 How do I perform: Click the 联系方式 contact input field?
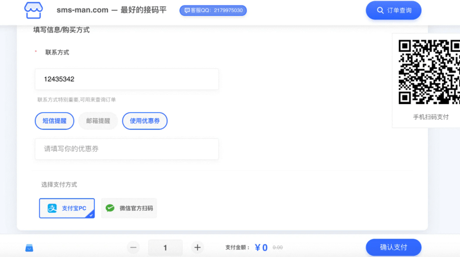[x=127, y=79]
